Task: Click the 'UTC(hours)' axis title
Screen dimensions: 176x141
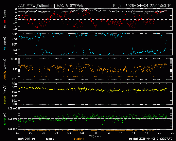Action: [x=95, y=136]
